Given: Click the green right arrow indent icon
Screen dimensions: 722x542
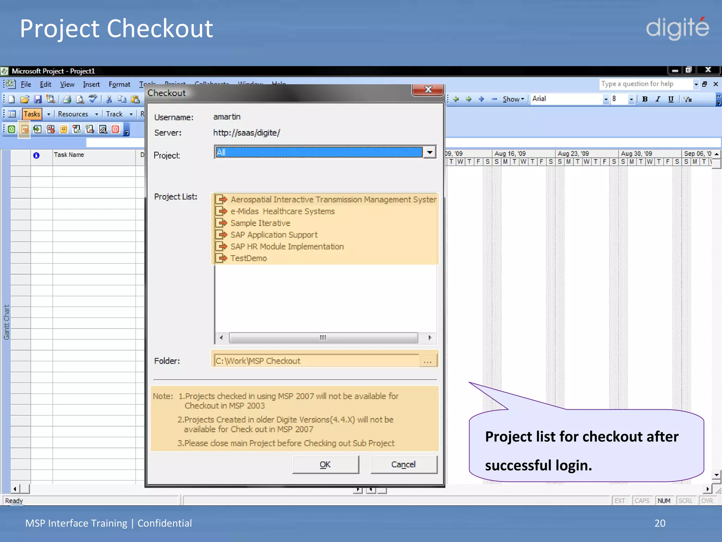Looking at the screenshot, I should 469,99.
